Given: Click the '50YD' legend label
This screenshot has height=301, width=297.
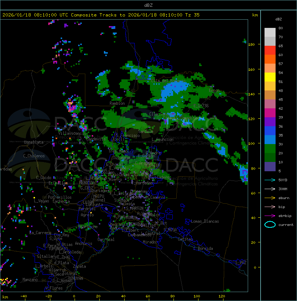Looking at the screenshot, I should click(x=283, y=180).
